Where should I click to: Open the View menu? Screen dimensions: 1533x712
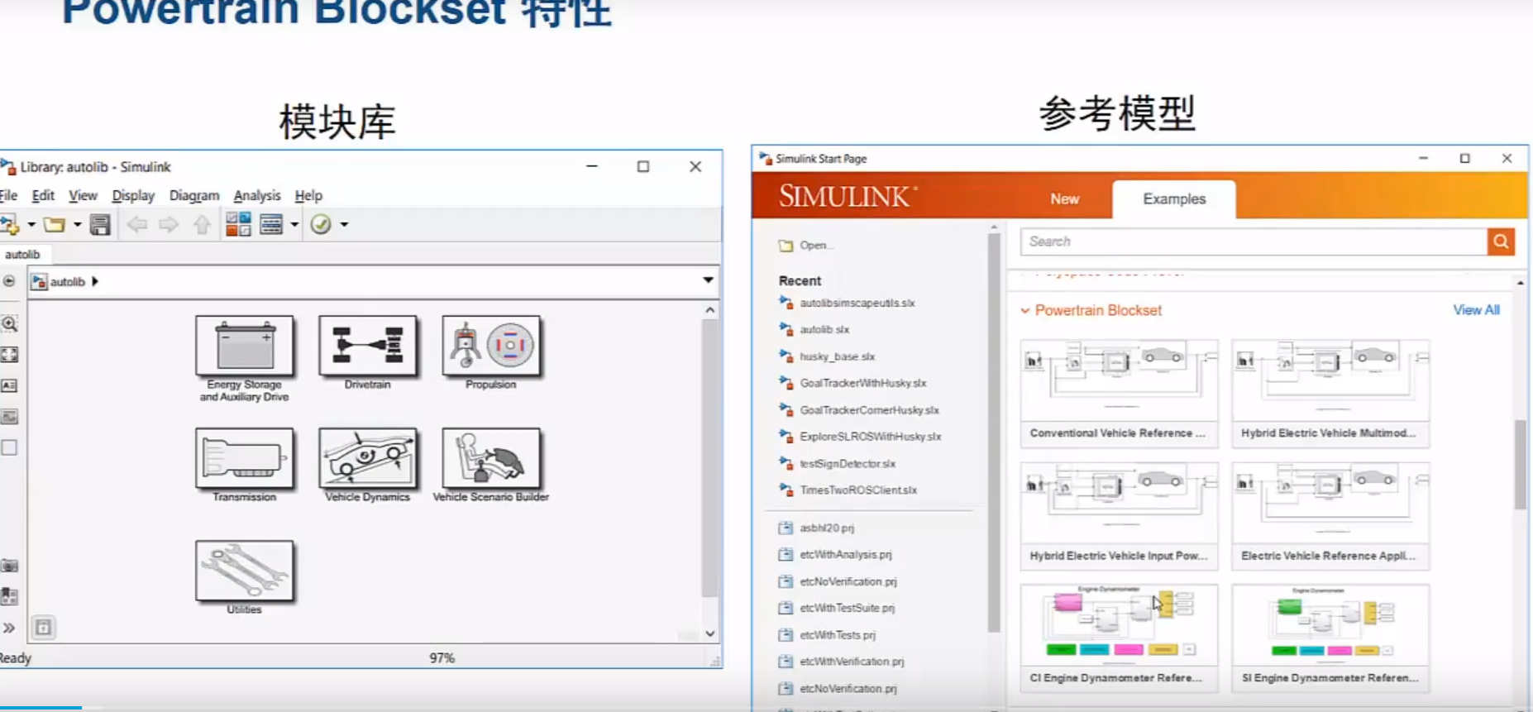coord(83,195)
